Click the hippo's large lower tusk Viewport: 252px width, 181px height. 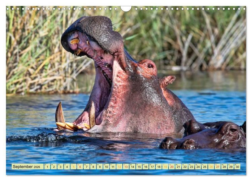60,115
